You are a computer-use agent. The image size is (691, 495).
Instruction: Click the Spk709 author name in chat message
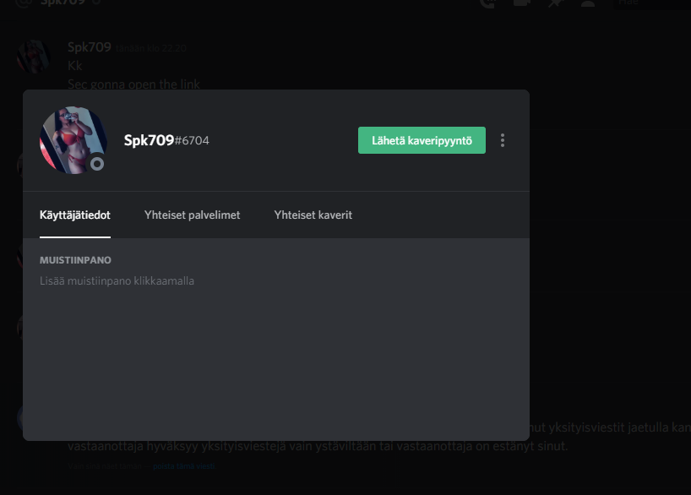pos(89,47)
